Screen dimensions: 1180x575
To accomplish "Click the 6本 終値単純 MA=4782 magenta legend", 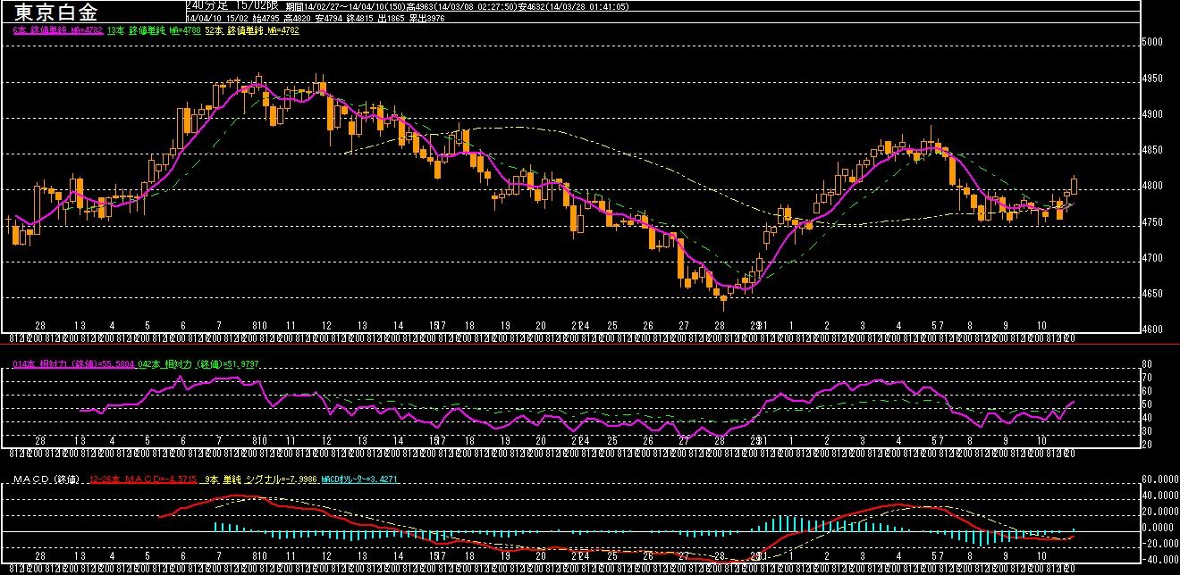I will tap(58, 30).
